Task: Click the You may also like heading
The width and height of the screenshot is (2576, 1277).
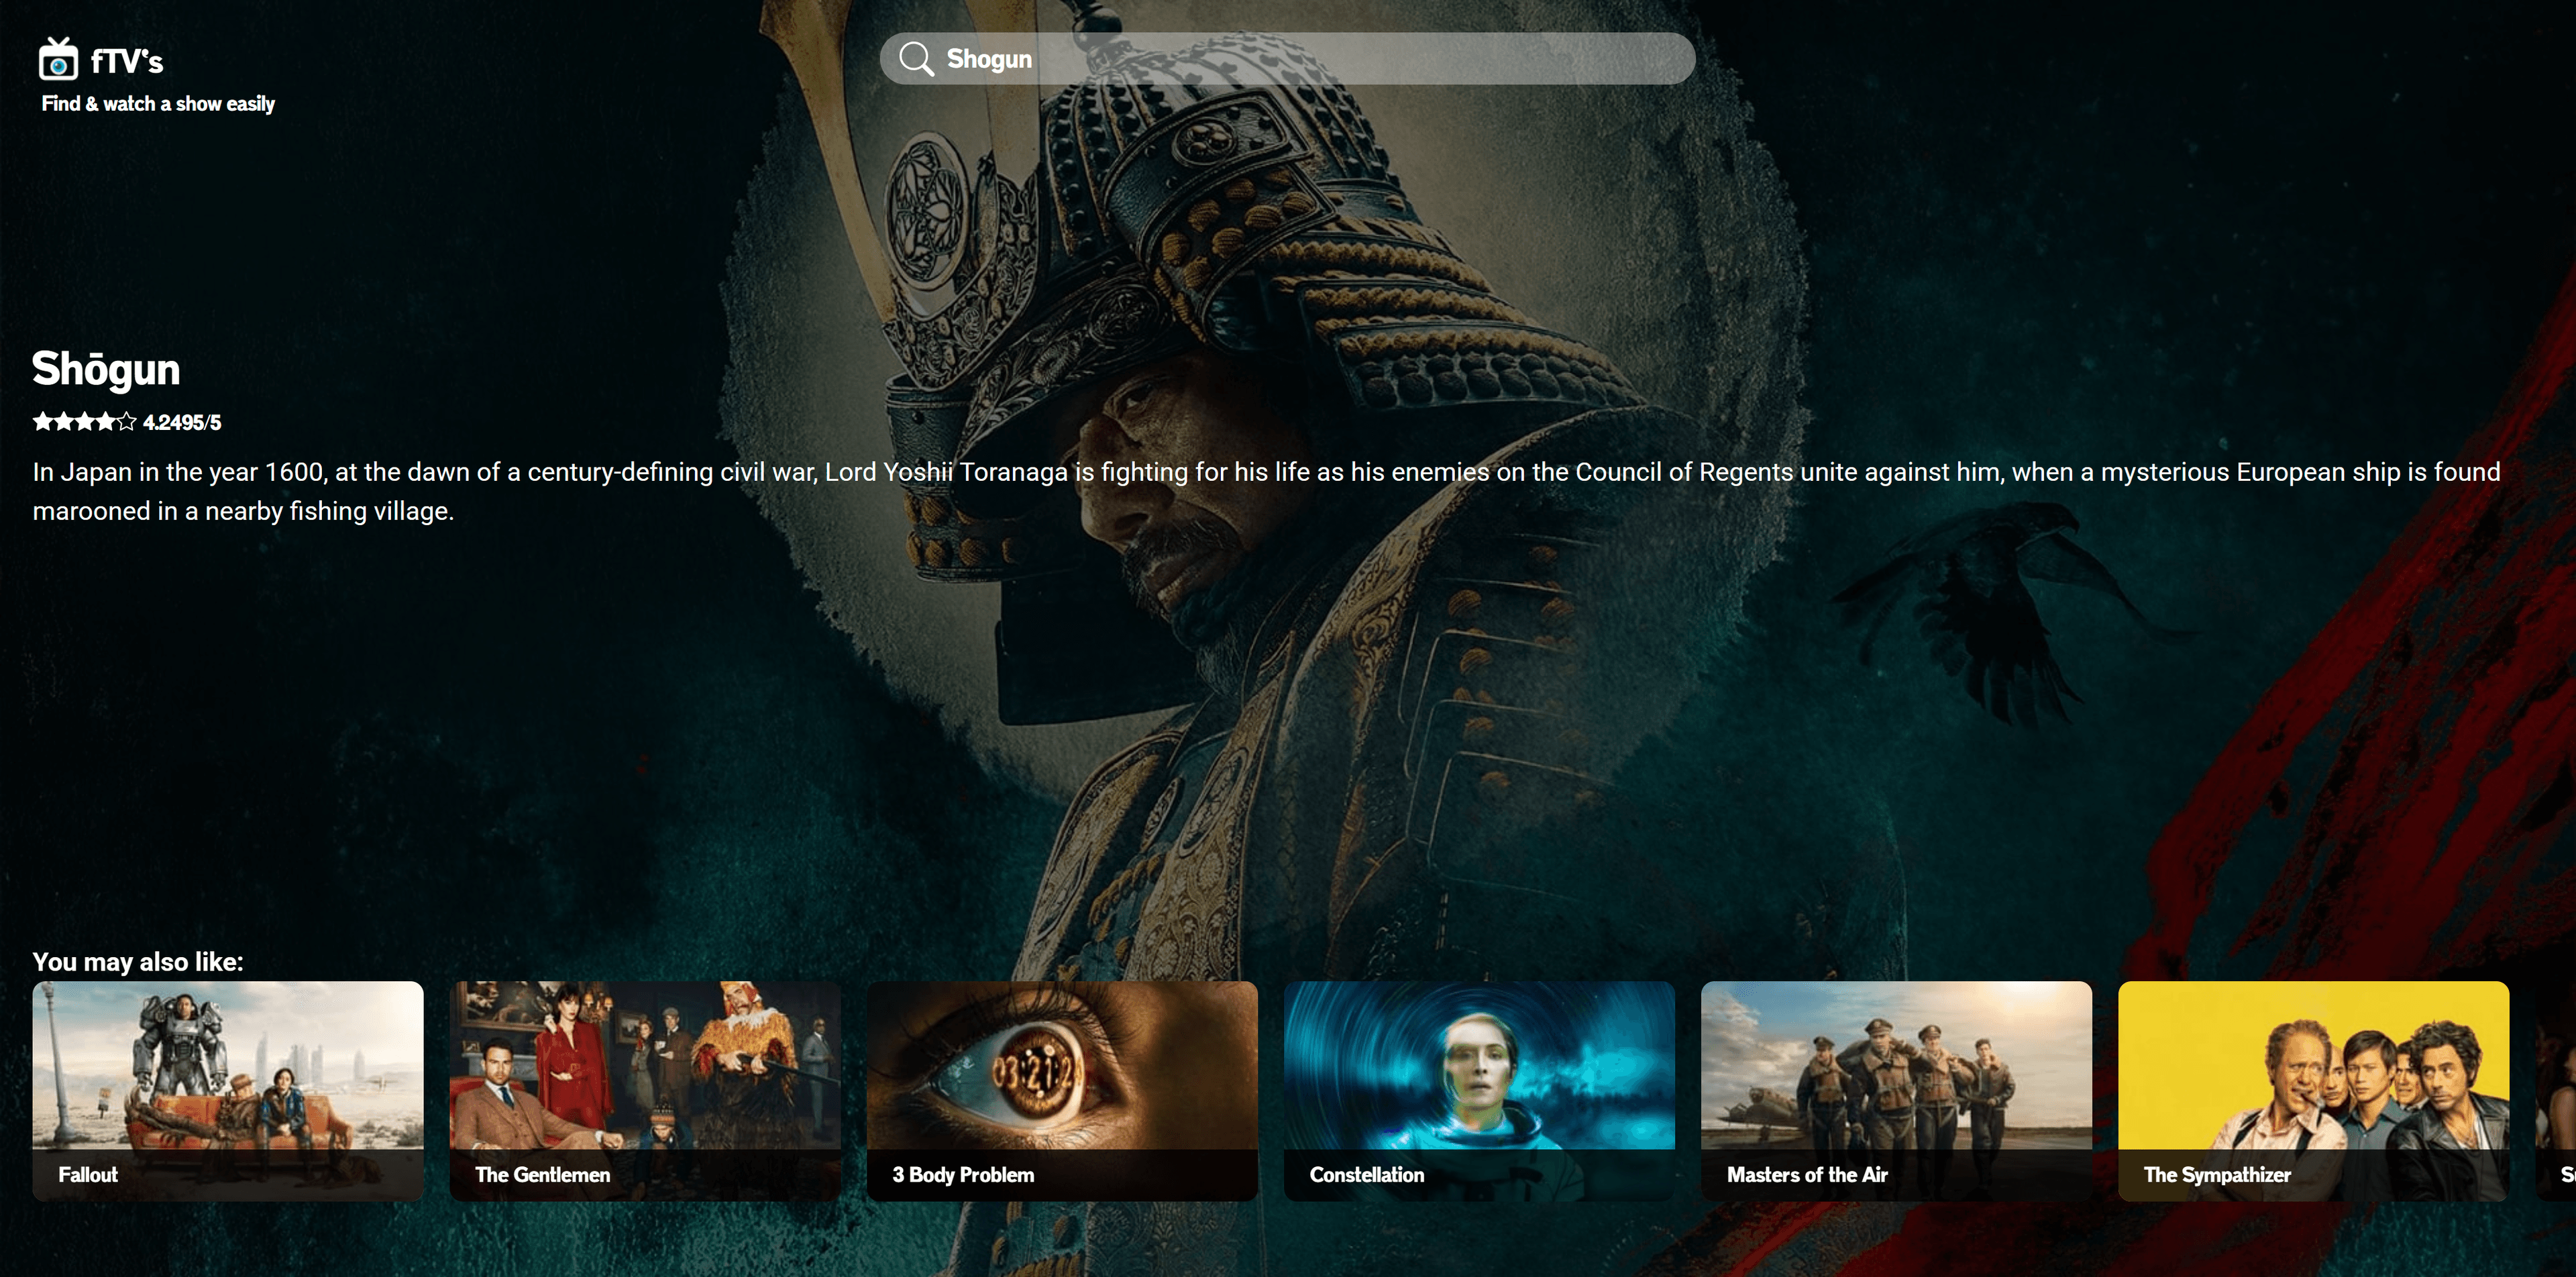Action: 138,962
